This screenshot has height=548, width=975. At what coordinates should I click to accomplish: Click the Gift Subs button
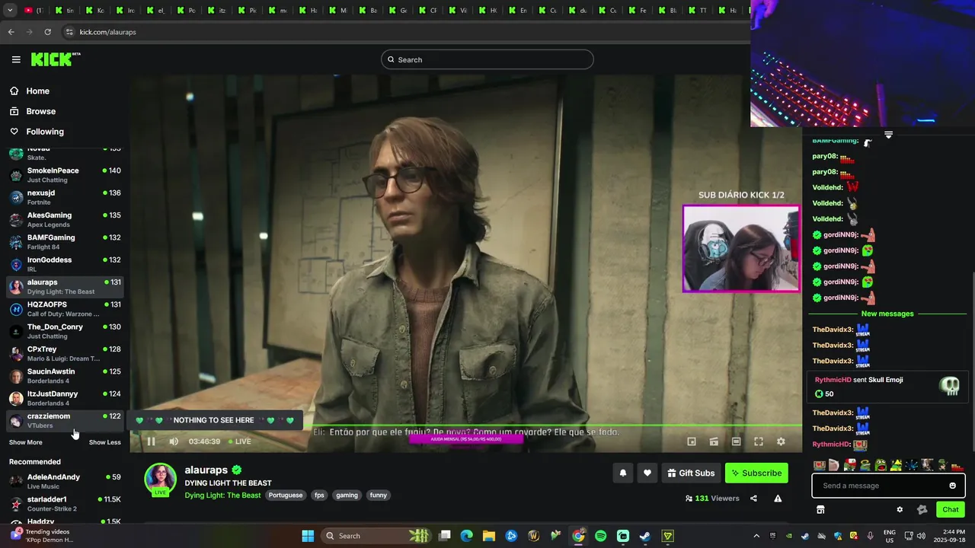point(691,473)
